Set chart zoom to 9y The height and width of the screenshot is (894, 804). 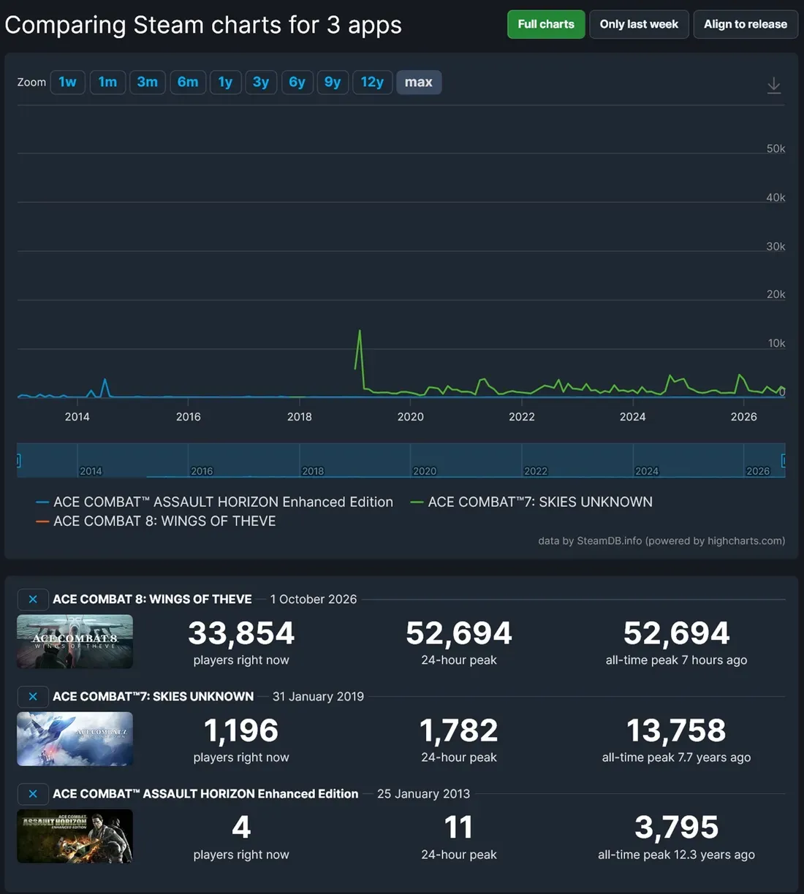(333, 82)
